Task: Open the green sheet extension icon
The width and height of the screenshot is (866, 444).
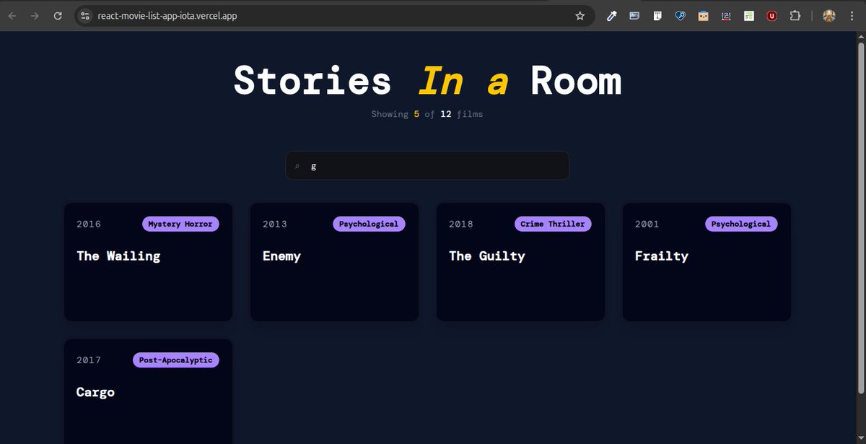Action: coord(749,16)
